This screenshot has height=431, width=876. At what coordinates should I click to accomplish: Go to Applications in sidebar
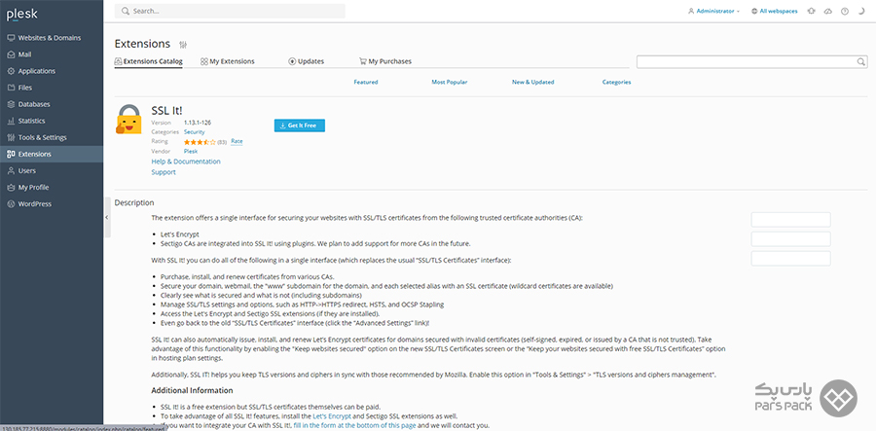[52, 71]
